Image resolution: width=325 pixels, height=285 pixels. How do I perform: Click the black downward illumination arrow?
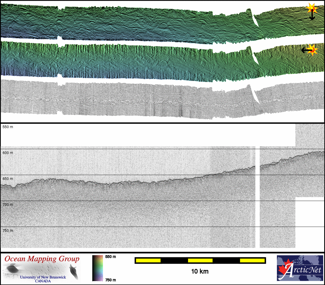click(x=312, y=16)
